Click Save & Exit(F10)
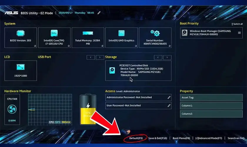 coord(158,138)
